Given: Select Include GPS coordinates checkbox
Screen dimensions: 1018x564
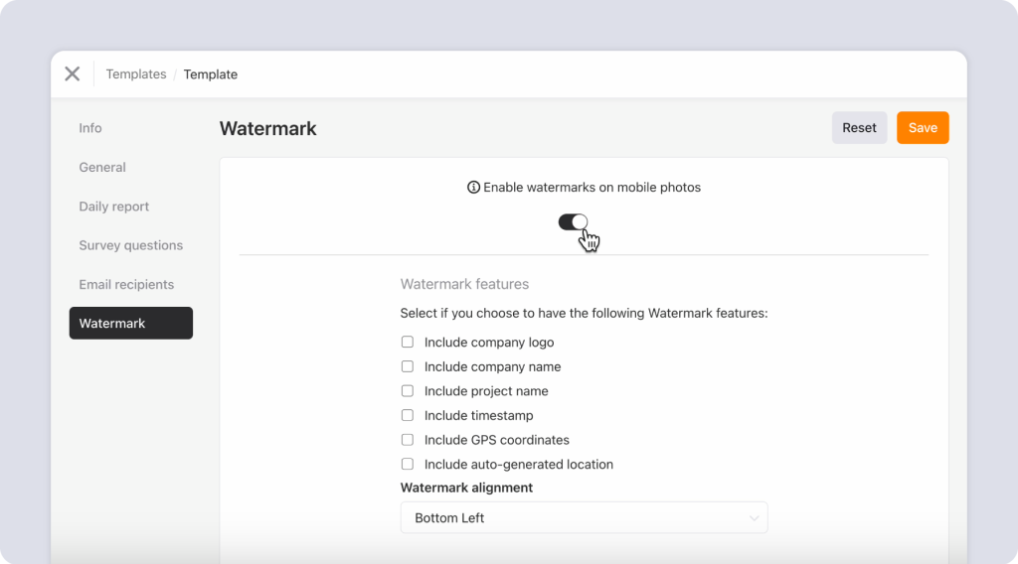Looking at the screenshot, I should pos(408,440).
